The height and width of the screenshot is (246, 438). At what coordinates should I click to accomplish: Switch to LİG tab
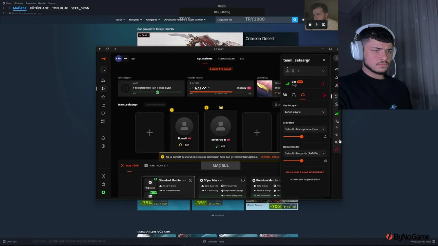tap(242, 59)
